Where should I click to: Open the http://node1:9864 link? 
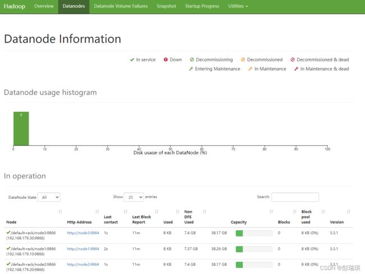(x=83, y=249)
